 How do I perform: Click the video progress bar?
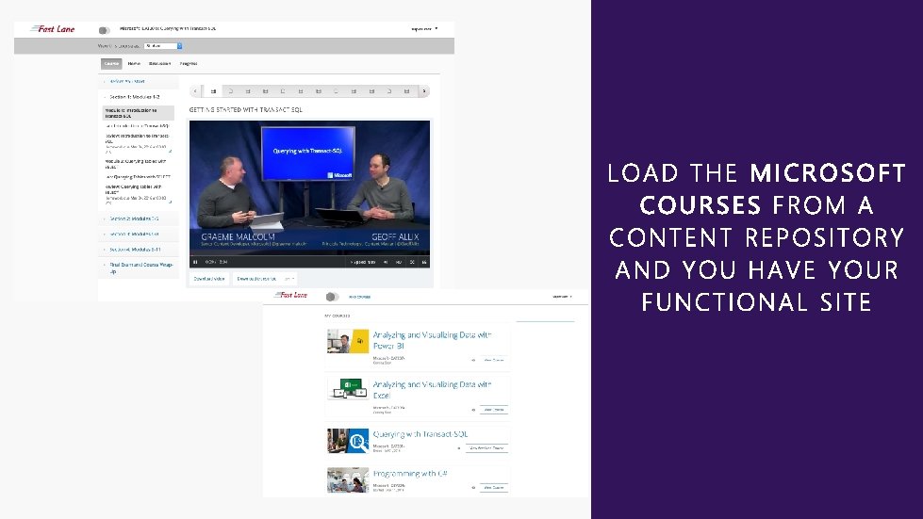[309, 255]
